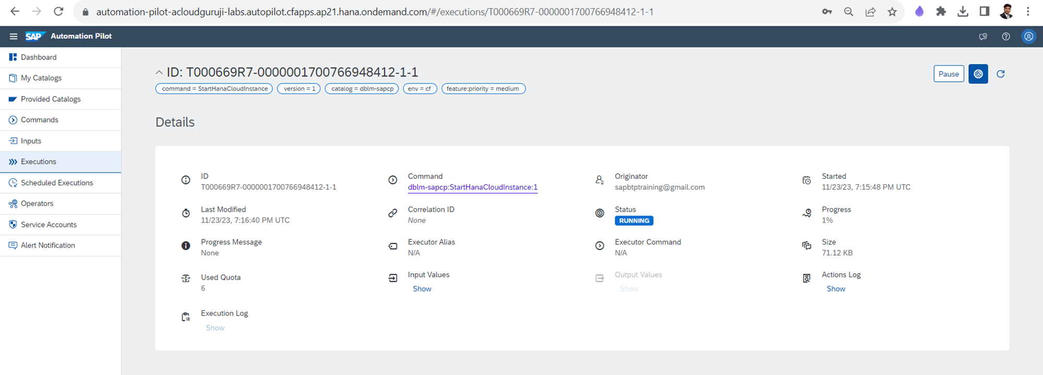1043x375 pixels.
Task: Open Service Accounts page
Action: pyautogui.click(x=48, y=225)
